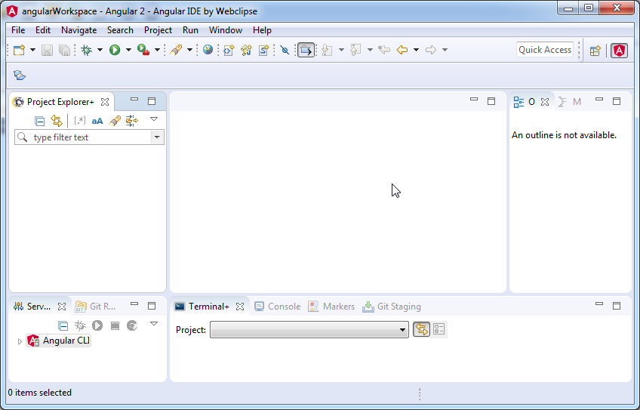The image size is (640, 410).
Task: Open the Search menu
Action: pyautogui.click(x=120, y=30)
